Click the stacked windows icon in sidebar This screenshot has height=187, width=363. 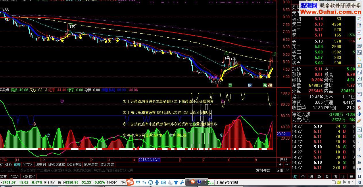coord(359,46)
